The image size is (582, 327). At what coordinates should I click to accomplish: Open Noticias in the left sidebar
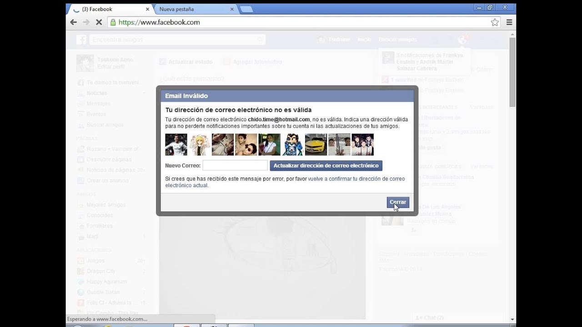(97, 93)
